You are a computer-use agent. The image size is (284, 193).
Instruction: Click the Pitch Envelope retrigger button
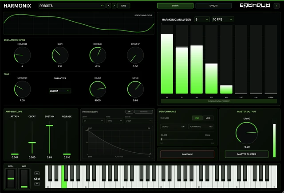pyautogui.click(x=144, y=112)
